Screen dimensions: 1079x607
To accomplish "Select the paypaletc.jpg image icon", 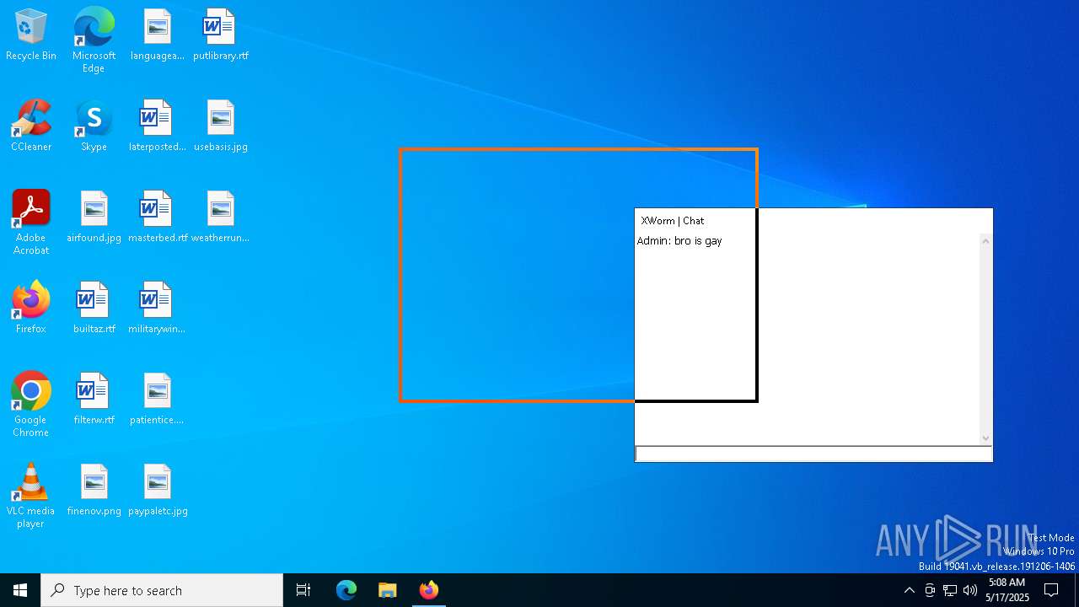I will click(x=157, y=491).
